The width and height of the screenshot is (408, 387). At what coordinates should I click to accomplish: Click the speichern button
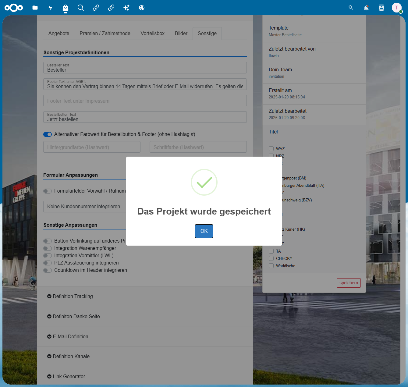click(x=349, y=283)
